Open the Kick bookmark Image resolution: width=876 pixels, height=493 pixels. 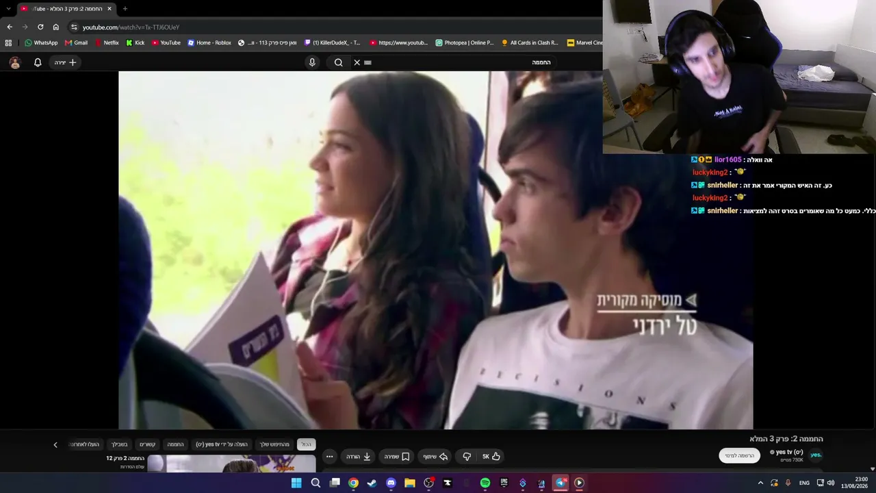(136, 42)
